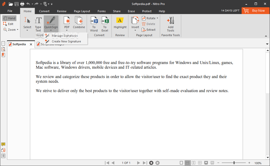Open the Pages panel in sidebar

click(3, 43)
